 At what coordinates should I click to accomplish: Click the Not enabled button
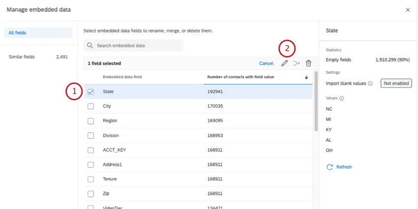(396, 84)
